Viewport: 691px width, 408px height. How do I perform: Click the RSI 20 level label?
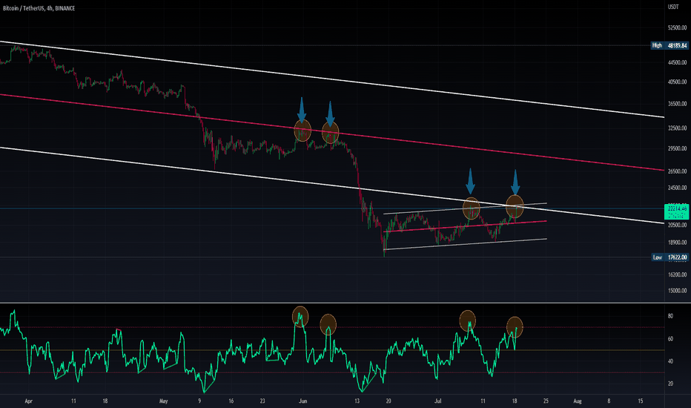pos(670,384)
